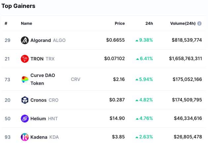The height and width of the screenshot is (146, 208).
Task: Open the Cronos CRO coin page
Action: tap(38, 100)
